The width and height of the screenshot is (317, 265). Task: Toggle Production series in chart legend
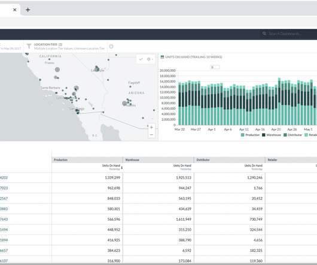pyautogui.click(x=250, y=135)
